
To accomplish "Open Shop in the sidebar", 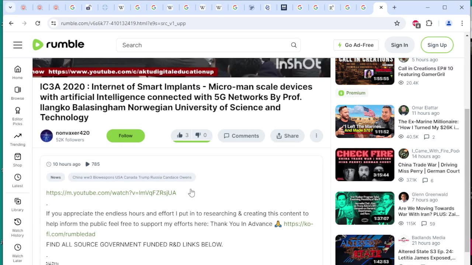I will pos(17,160).
